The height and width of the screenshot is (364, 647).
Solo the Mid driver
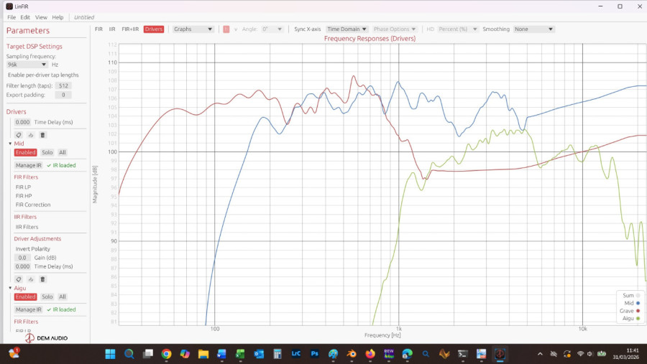47,153
